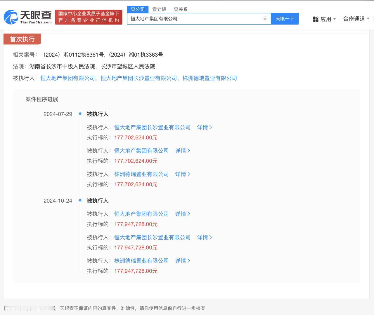Switch to the 查老板 tab
Screen dimensions: 374x315
[x=159, y=9]
